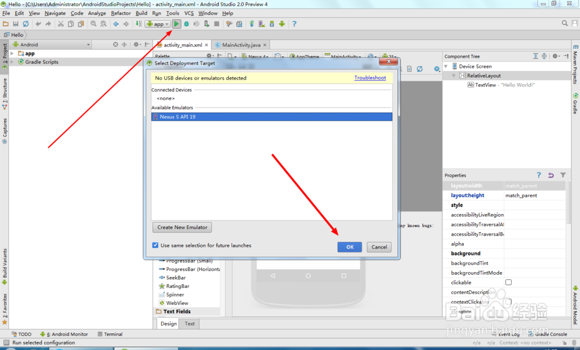This screenshot has width=580, height=350.
Task: Click the AVD Manager icon
Action: (x=262, y=24)
